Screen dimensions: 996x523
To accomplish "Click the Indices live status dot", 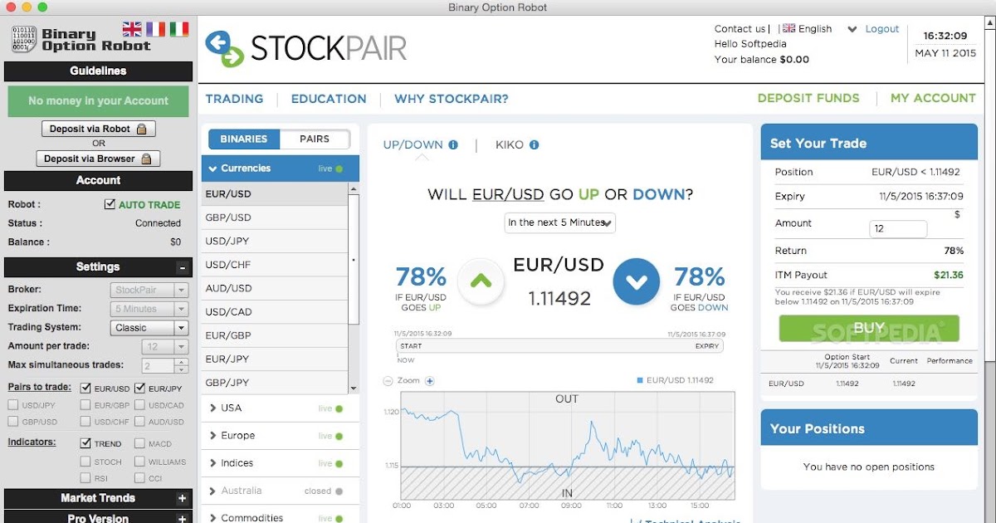I will [339, 463].
